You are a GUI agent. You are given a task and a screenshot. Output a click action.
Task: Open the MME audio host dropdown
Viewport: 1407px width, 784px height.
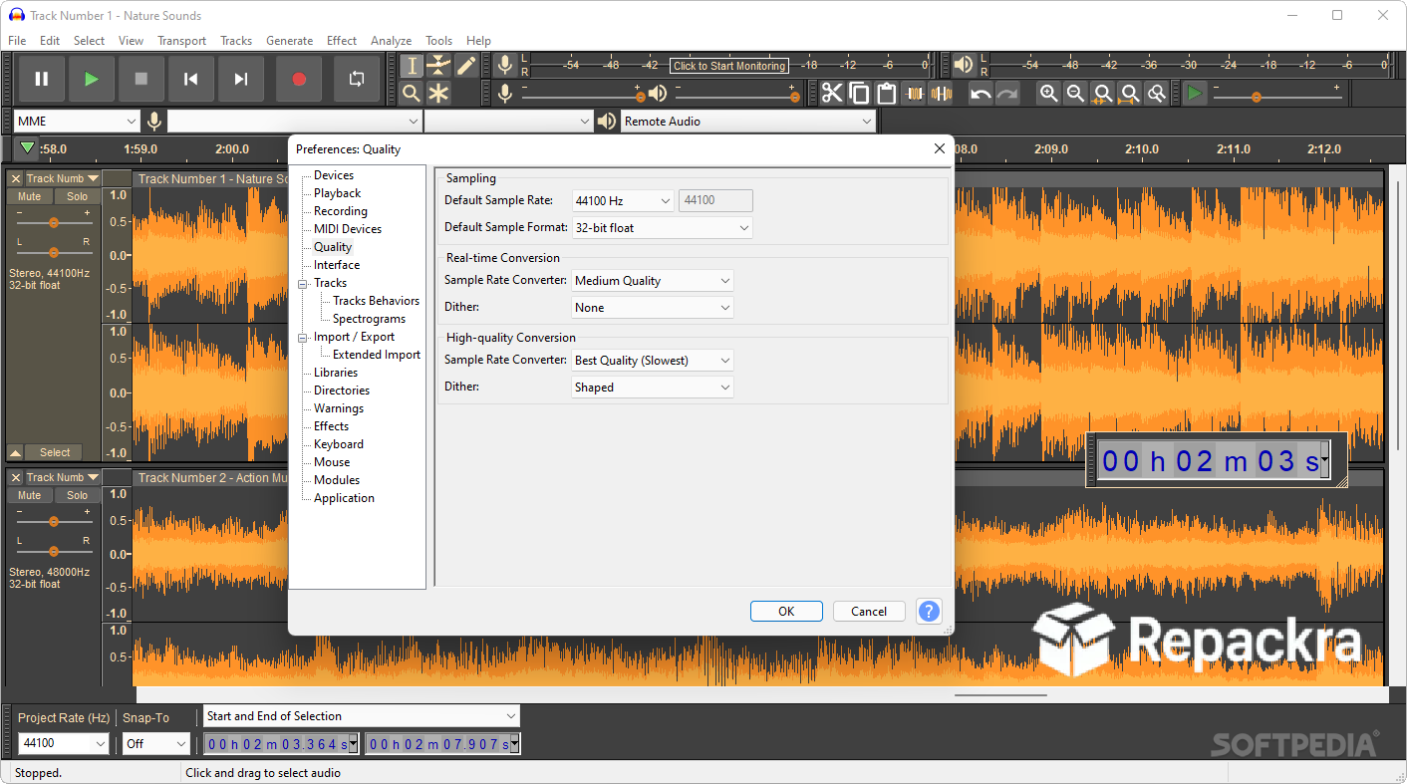[77, 122]
